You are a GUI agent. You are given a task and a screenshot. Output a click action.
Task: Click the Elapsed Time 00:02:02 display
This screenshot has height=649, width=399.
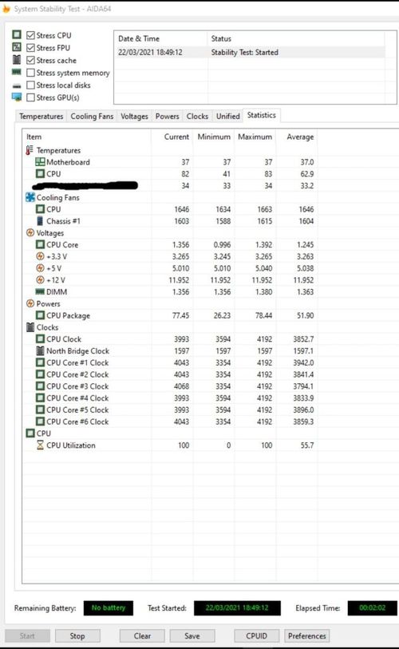372,607
